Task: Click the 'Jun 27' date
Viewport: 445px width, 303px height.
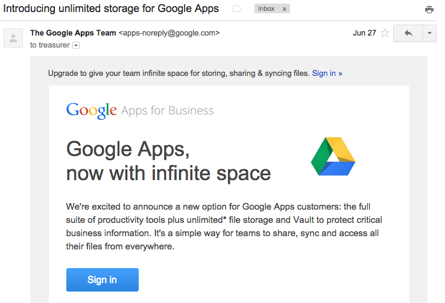Action: tap(364, 33)
